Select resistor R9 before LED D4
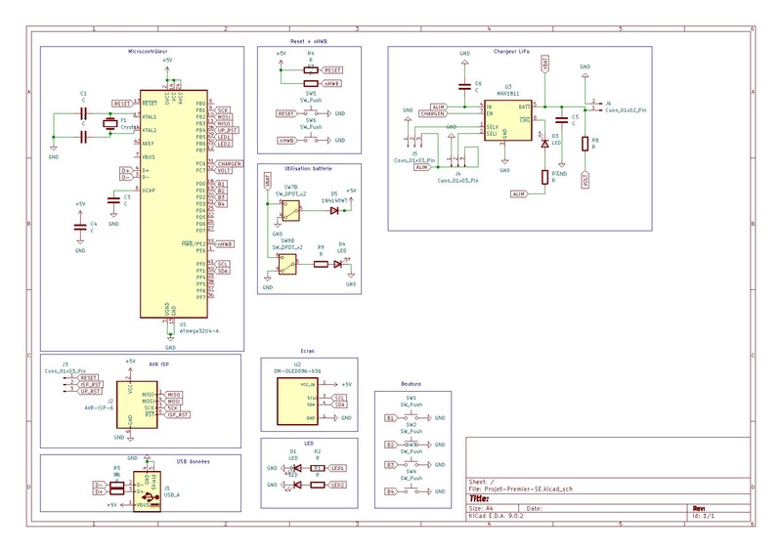 coord(321,264)
